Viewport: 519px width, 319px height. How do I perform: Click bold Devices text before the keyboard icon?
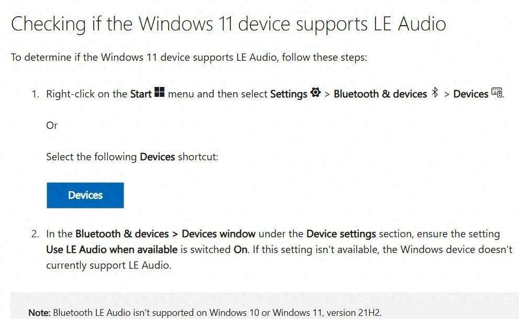click(x=470, y=94)
